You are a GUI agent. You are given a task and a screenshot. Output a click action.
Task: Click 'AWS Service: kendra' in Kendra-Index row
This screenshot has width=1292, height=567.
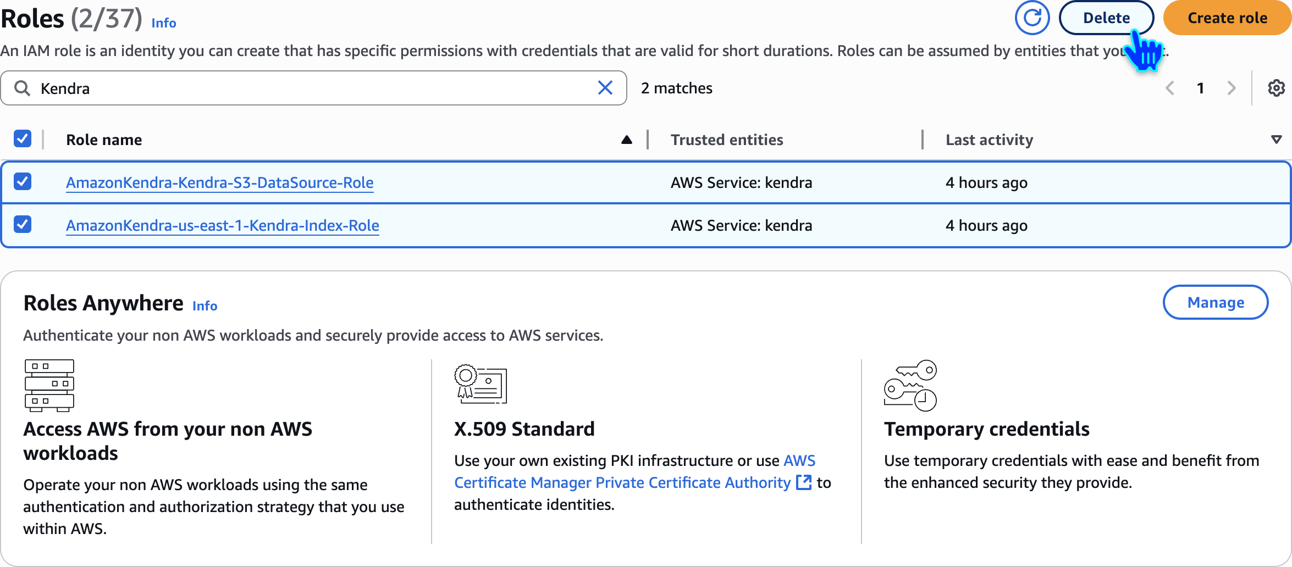[742, 225]
